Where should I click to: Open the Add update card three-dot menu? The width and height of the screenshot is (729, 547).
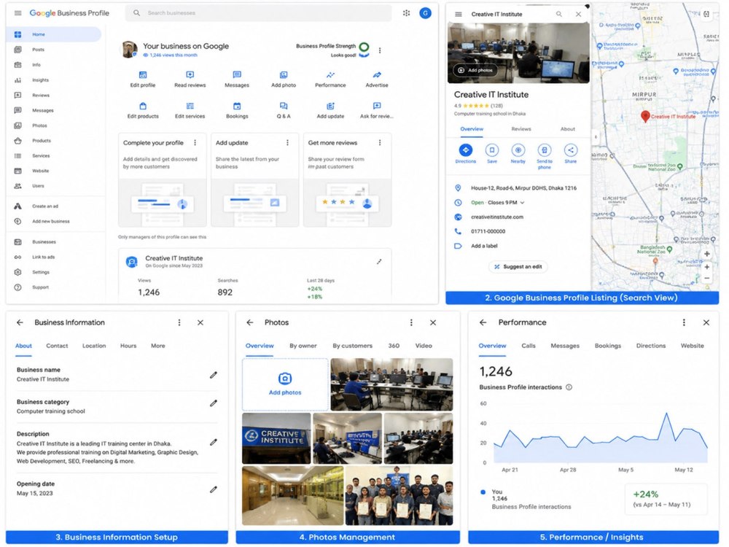(287, 143)
